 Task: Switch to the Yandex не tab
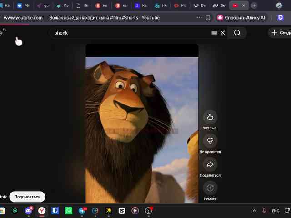[x=101, y=5]
